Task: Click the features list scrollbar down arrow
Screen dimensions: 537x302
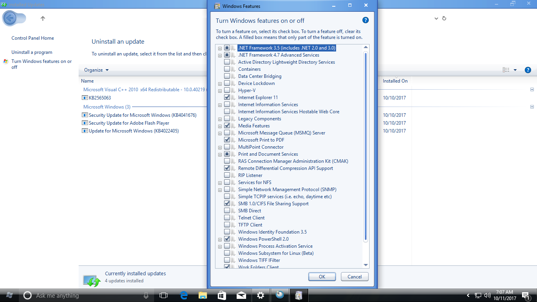Action: (366, 265)
